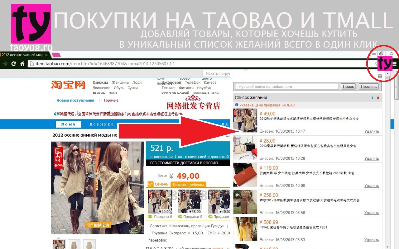Screen dimensions: 399x249
Task: Delete the ¥ 49,00 wish list item
Action: click(372, 131)
